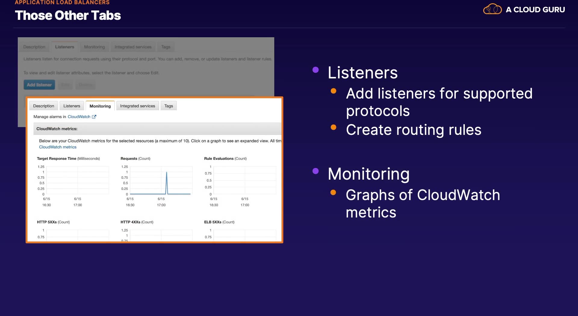Select the active Monitoring tab in highlighted panel
578x316 pixels.
(x=100, y=106)
